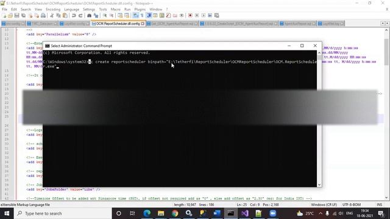Open the Document Map panel icon
Image resolution: width=390 pixels, height=219 pixels.
162,15
